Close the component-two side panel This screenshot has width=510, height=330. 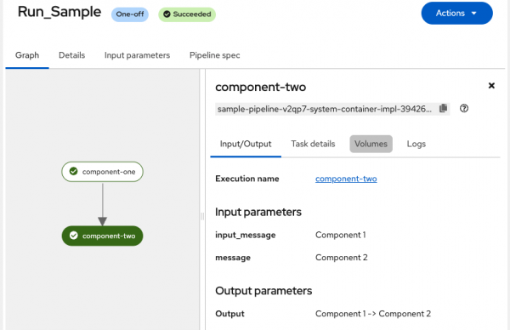[491, 86]
